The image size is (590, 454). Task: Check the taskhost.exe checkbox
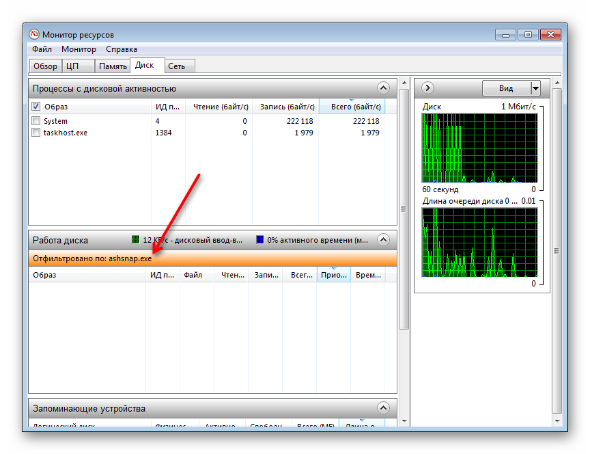37,132
